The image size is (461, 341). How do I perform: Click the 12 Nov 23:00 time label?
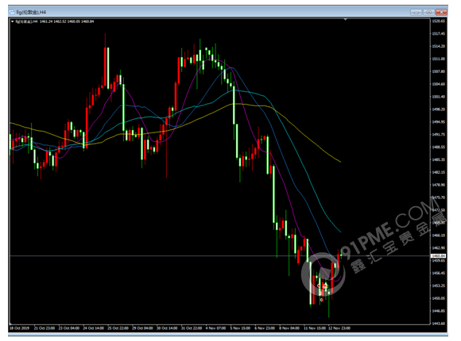tap(339, 328)
